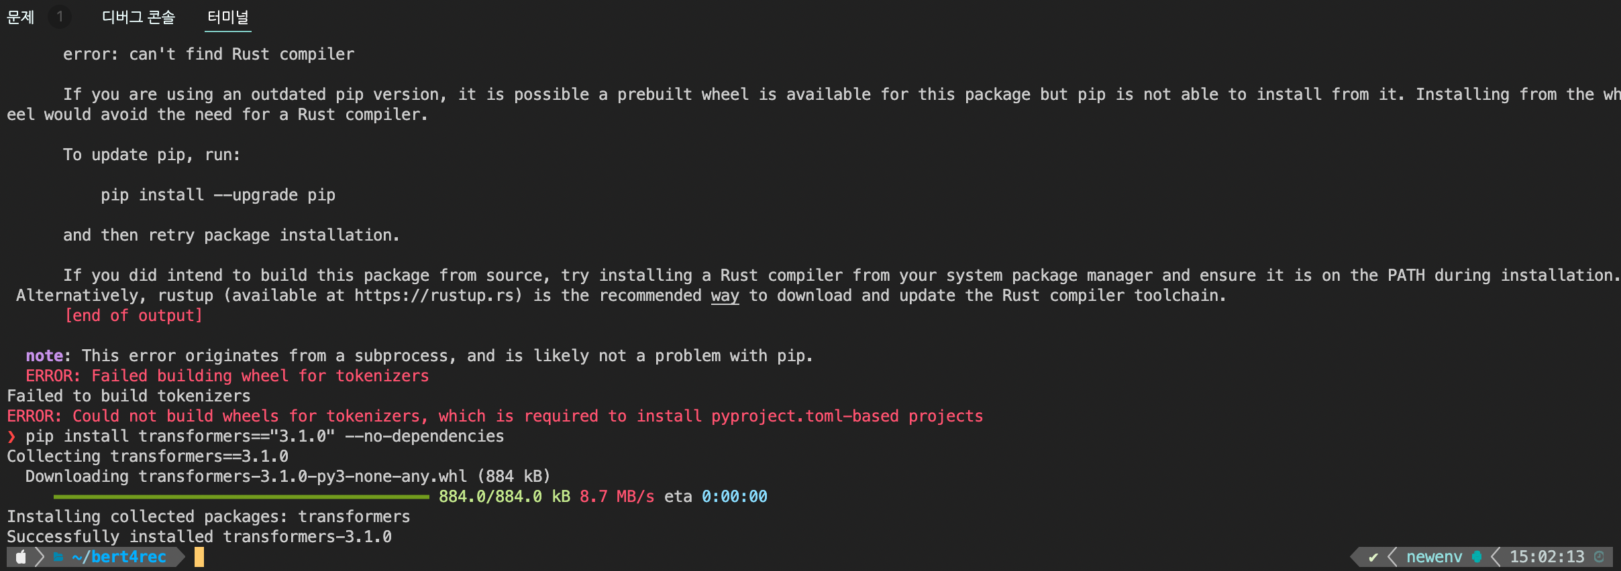The height and width of the screenshot is (571, 1621).
Task: Click the problems count badge showing 1
Action: click(x=60, y=17)
